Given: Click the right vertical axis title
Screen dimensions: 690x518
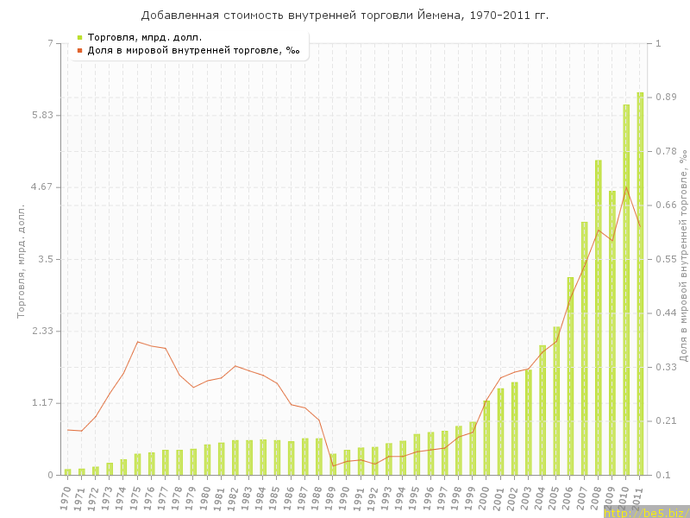Looking at the screenshot, I should tap(682, 258).
